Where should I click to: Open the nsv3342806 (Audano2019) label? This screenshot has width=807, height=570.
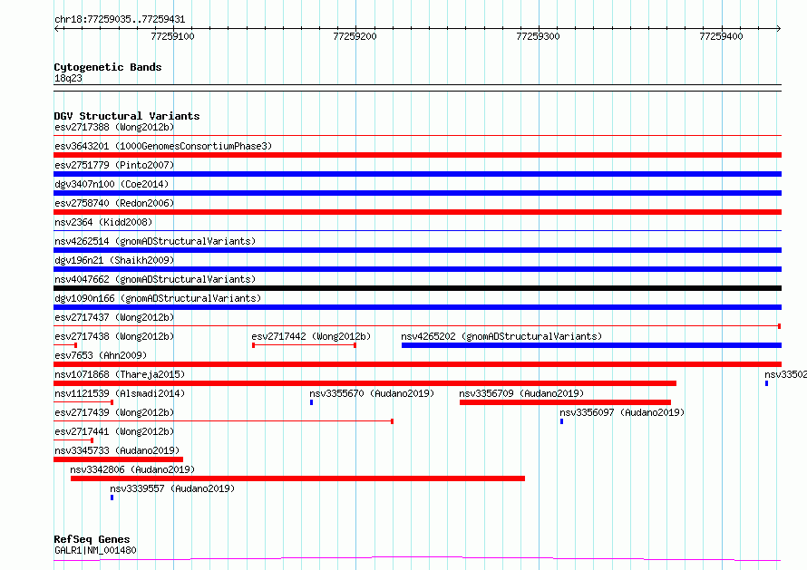(x=132, y=469)
